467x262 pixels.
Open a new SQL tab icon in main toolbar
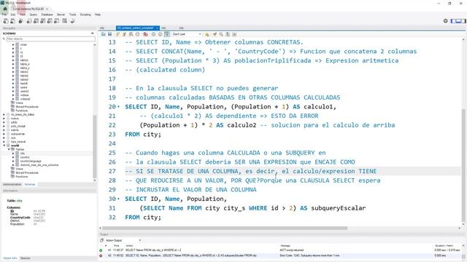point(6,21)
